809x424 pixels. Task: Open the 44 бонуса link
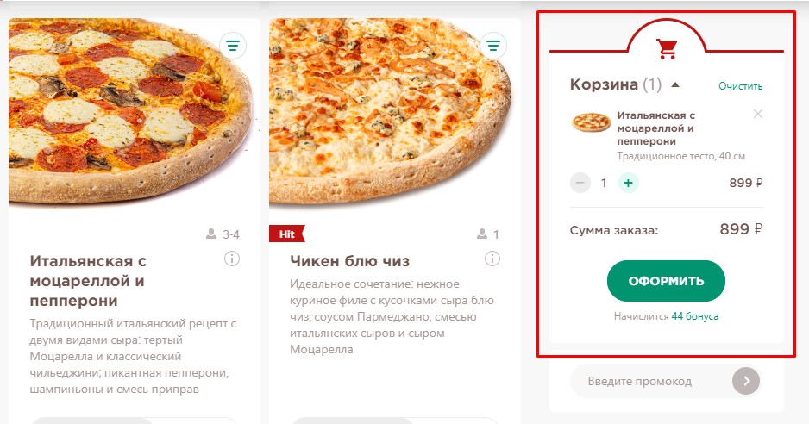[x=695, y=316]
